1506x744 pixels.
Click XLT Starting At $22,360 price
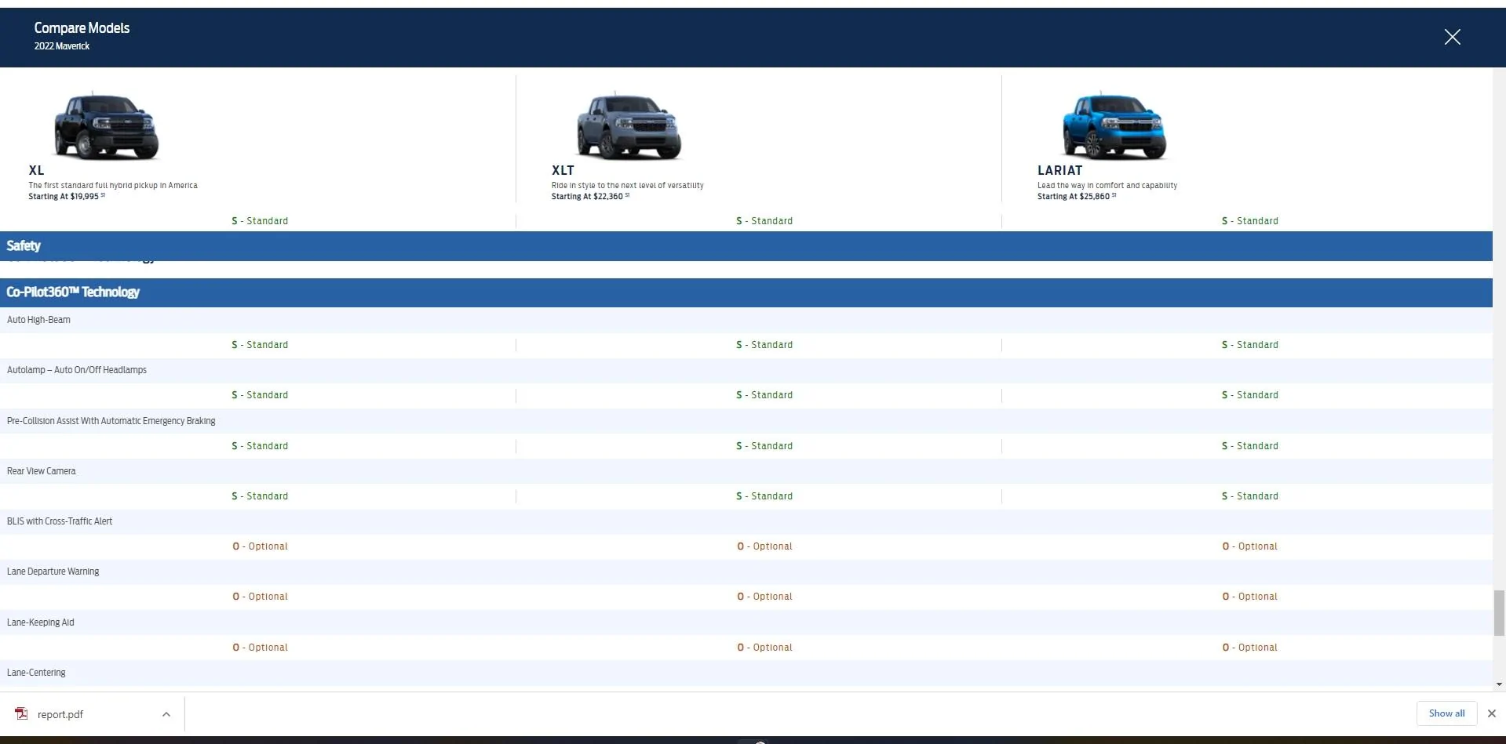point(589,197)
